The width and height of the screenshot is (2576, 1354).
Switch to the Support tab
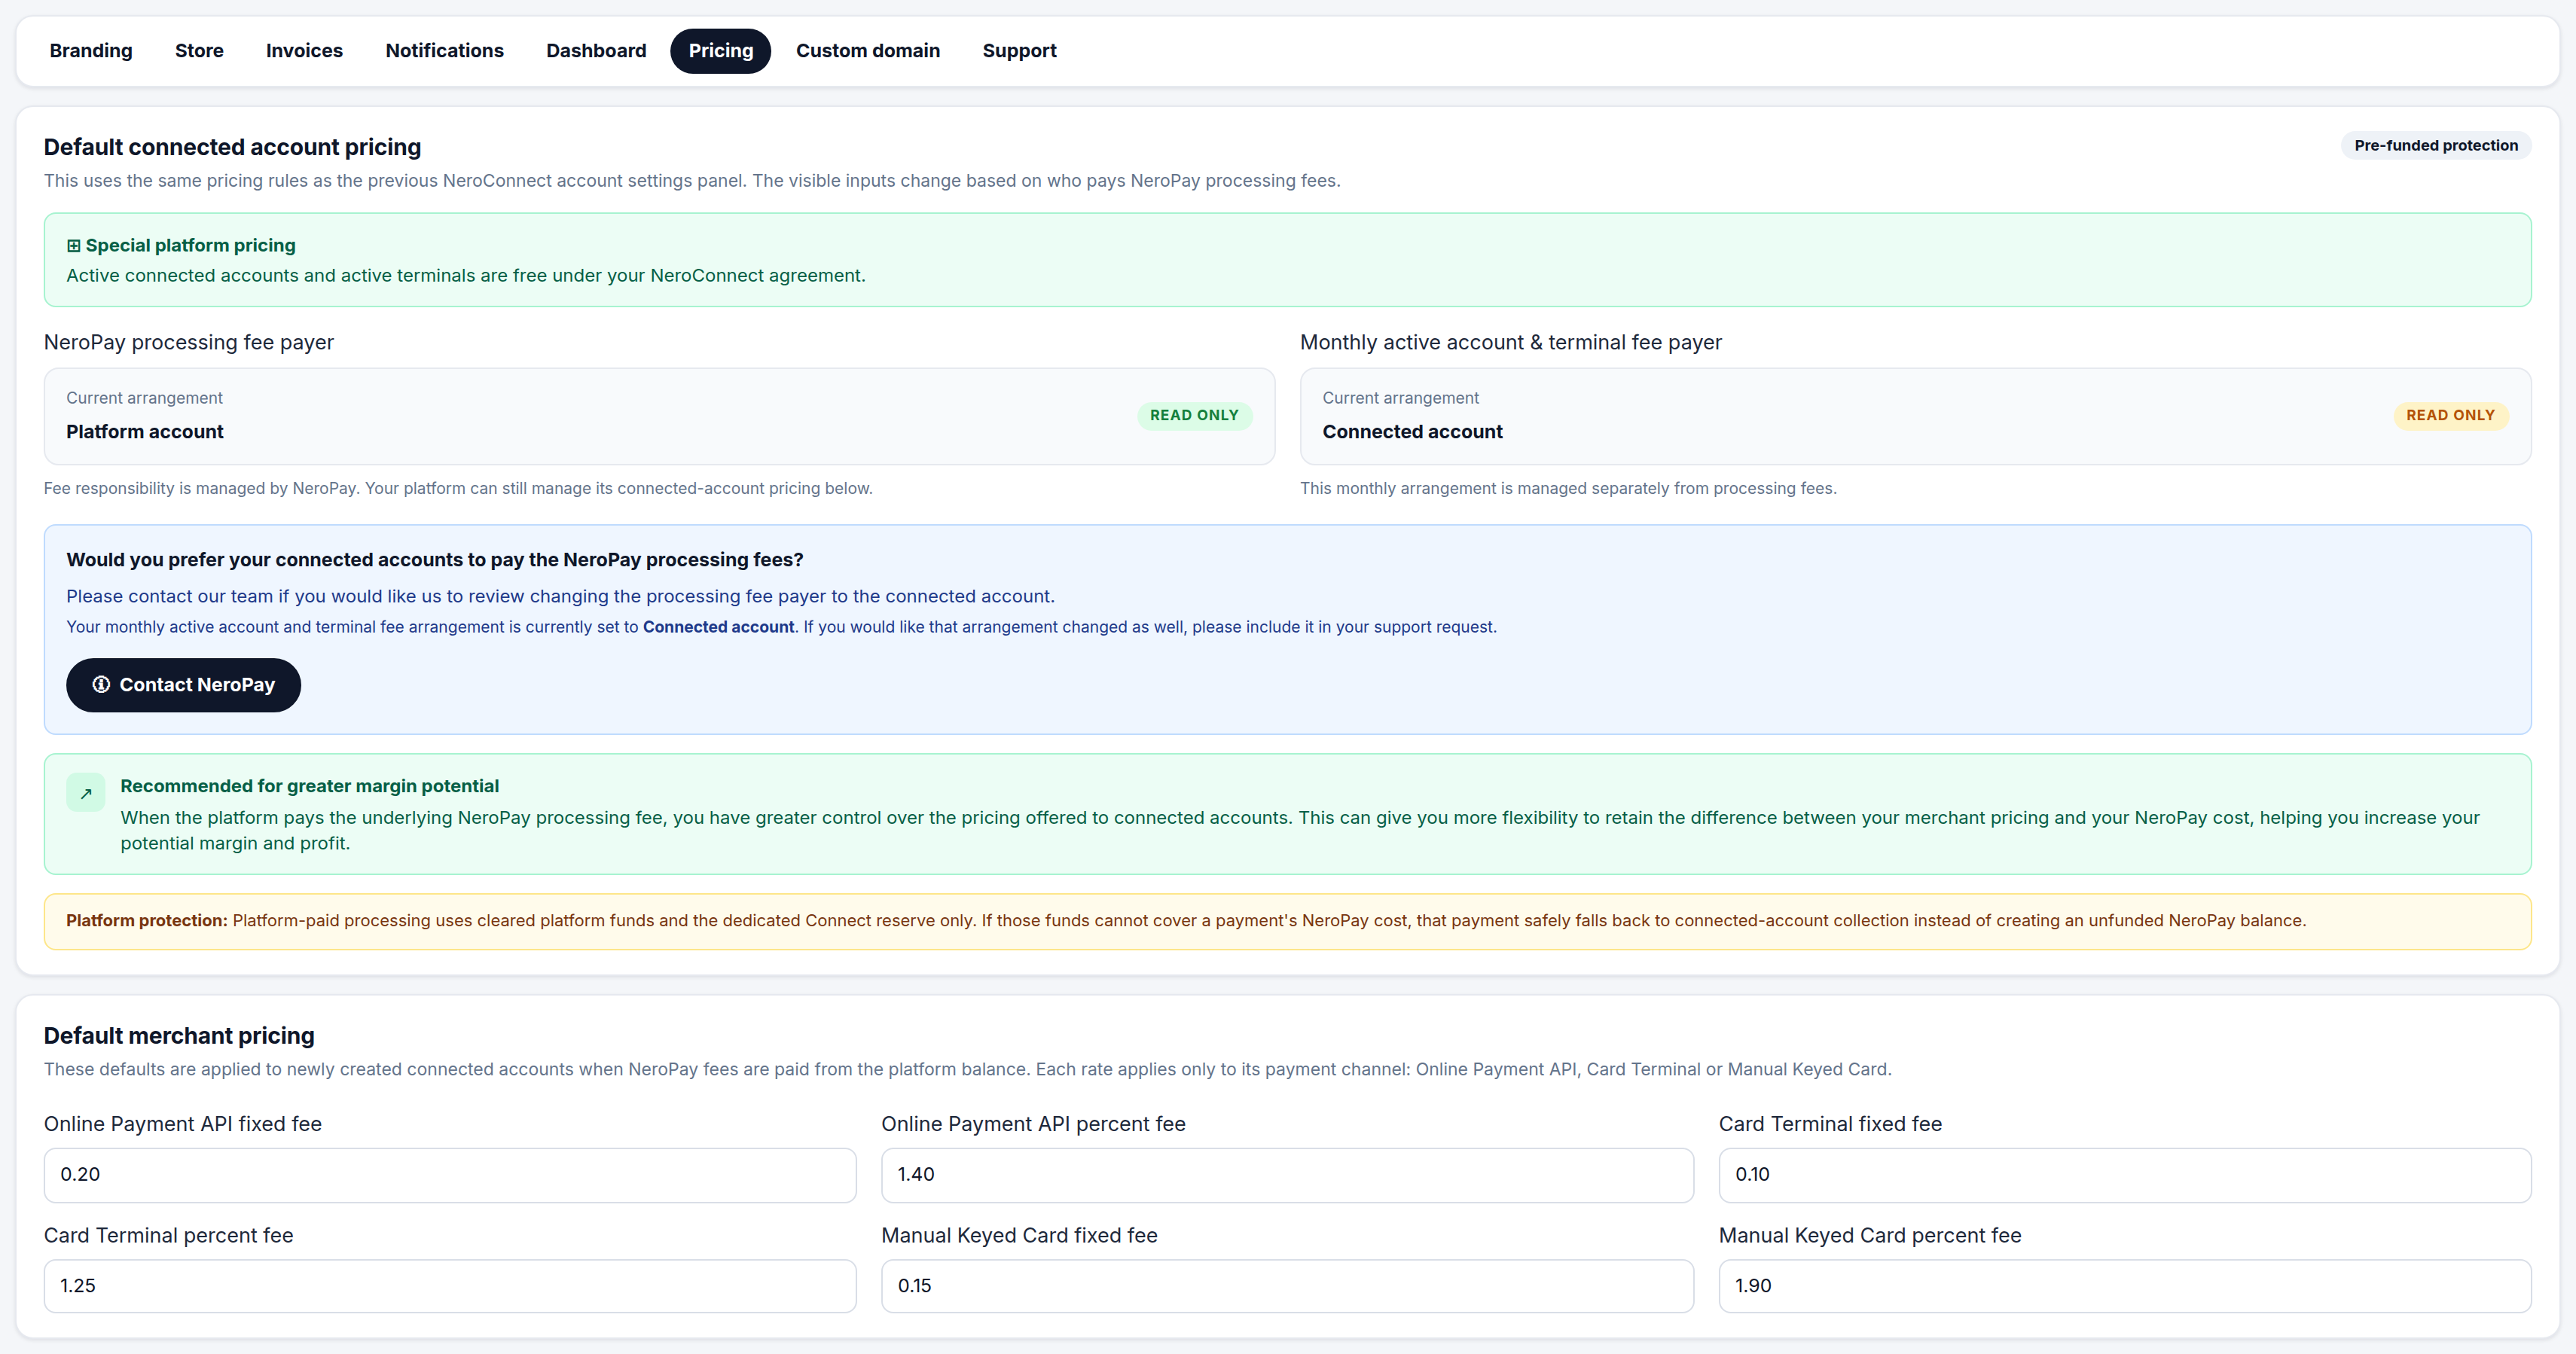[1019, 51]
